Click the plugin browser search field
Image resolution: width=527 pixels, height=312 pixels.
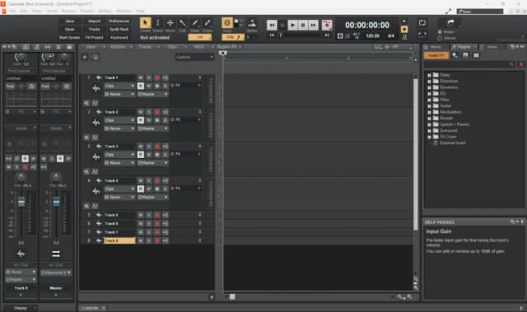[470, 64]
